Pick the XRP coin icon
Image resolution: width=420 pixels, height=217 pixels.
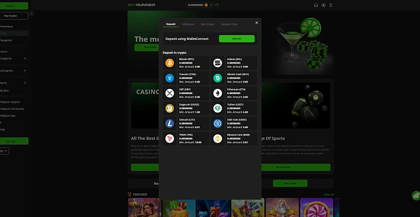pyautogui.click(x=170, y=93)
